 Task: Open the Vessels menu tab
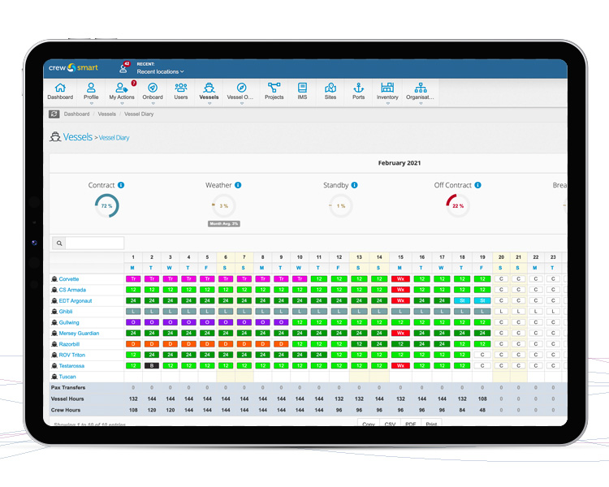tap(209, 92)
